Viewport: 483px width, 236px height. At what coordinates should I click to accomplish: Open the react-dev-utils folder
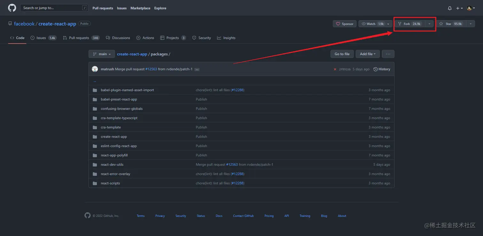(112, 165)
